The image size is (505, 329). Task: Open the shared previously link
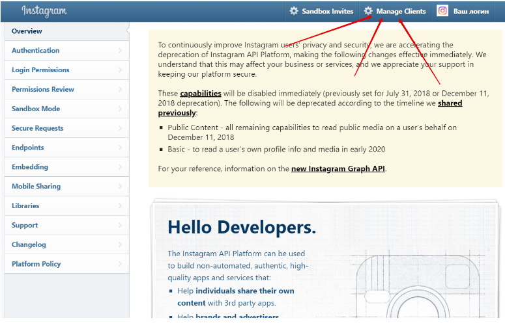[x=450, y=103]
